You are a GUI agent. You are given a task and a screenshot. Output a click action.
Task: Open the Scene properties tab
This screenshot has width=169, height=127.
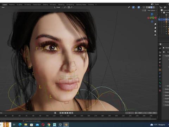tap(160, 62)
